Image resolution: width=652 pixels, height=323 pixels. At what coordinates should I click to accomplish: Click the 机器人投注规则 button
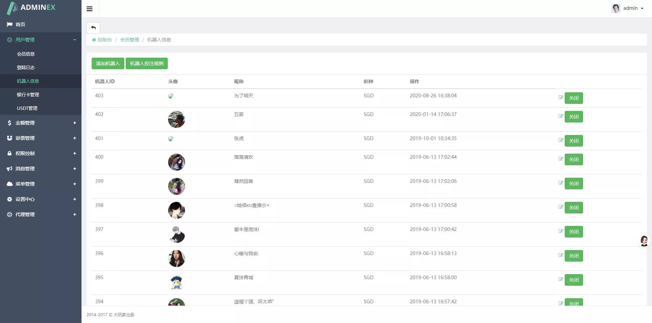click(x=147, y=63)
